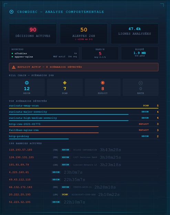Click the suricata-high-medium-severity scenario name

pos(33,118)
